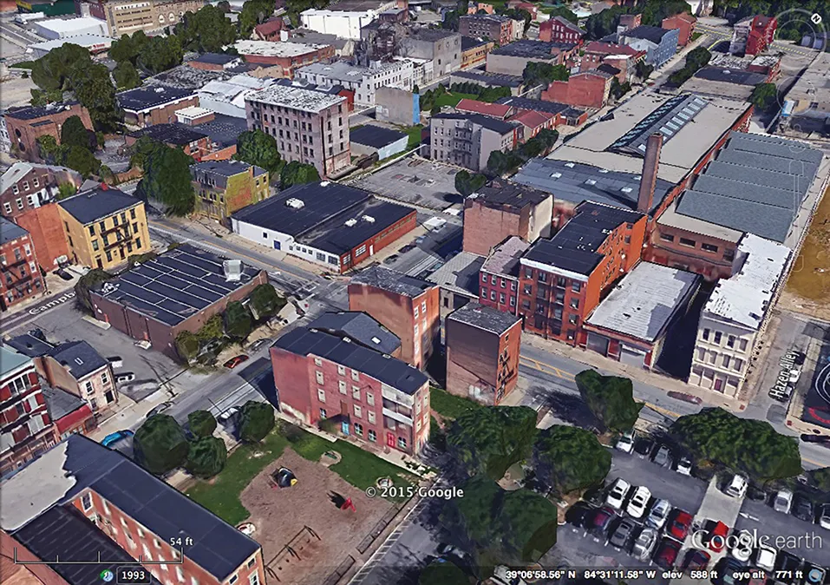Select the 1993 imagery date button
This screenshot has height=585, width=830.
point(133,575)
